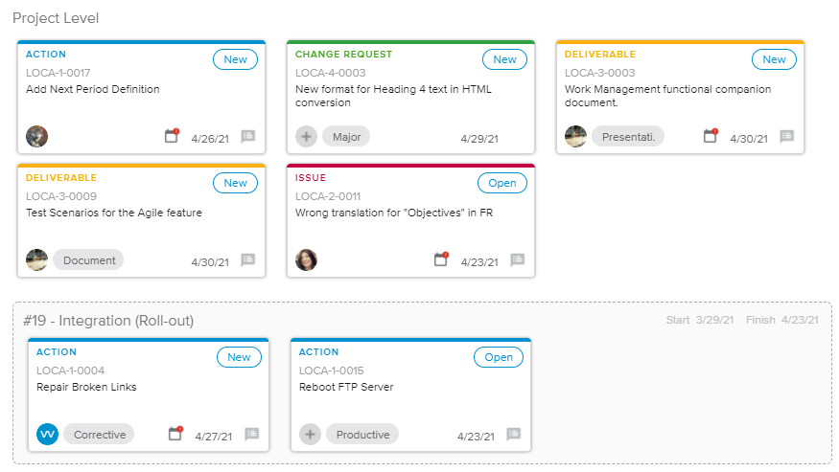Click plus assignee icon on Change Request card
Screen dimensions: 839x472
pyautogui.click(x=307, y=137)
